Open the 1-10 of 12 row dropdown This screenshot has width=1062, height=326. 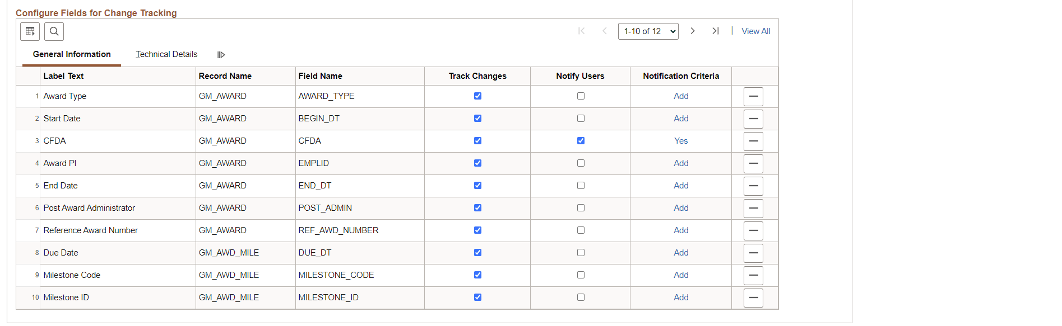[648, 31]
